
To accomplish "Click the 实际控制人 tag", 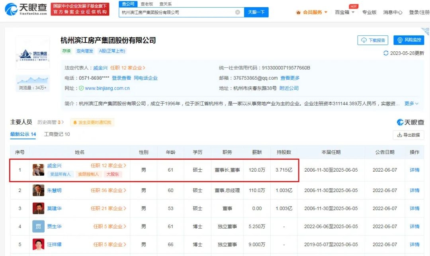I will [88, 174].
